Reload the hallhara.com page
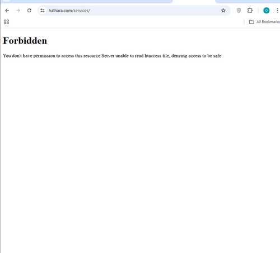 tap(29, 11)
